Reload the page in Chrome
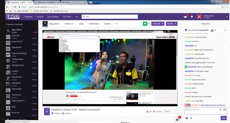 [x=15, y=7]
